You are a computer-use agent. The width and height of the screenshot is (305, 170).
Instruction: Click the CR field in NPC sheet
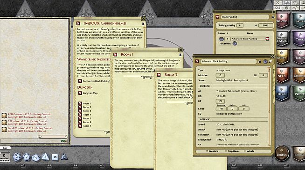tap(263, 75)
